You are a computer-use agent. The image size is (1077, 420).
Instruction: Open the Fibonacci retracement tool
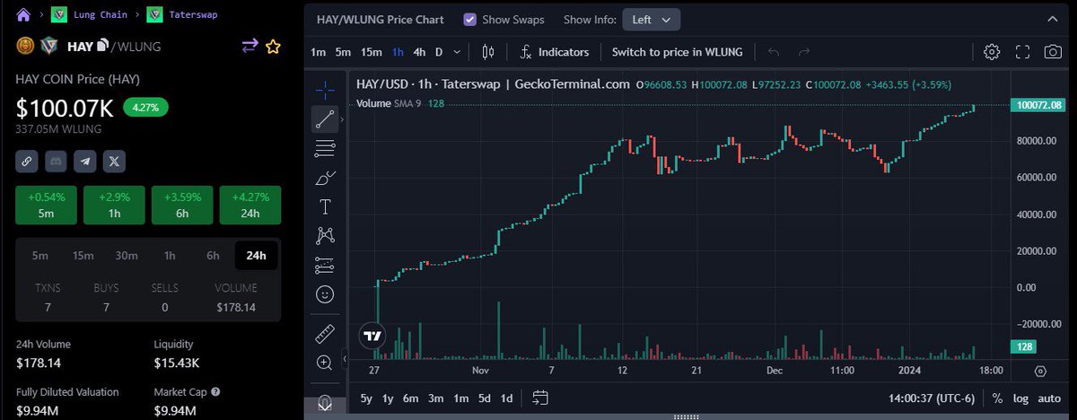pyautogui.click(x=325, y=148)
